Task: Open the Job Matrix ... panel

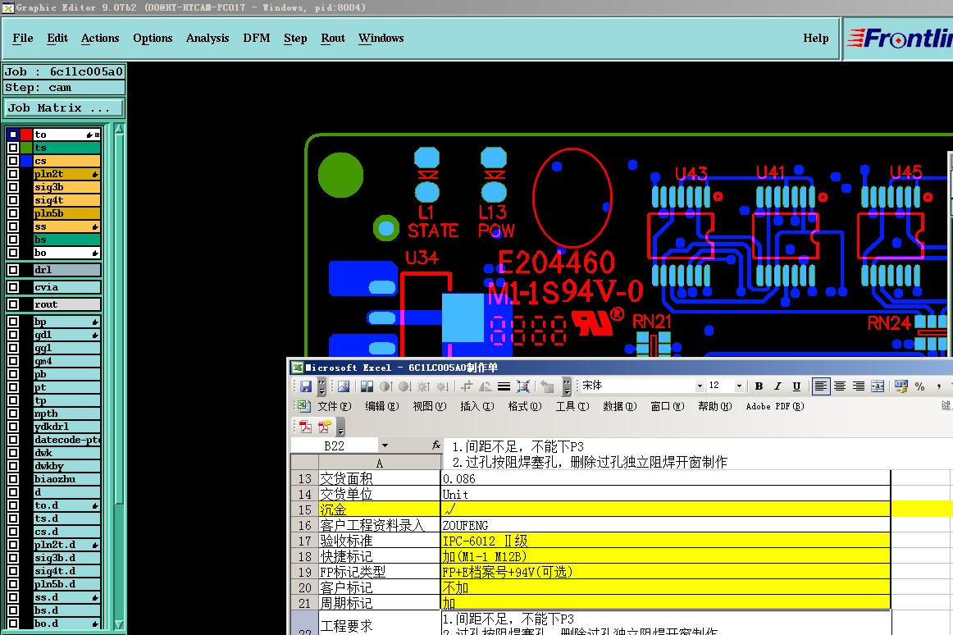Action: coord(63,108)
